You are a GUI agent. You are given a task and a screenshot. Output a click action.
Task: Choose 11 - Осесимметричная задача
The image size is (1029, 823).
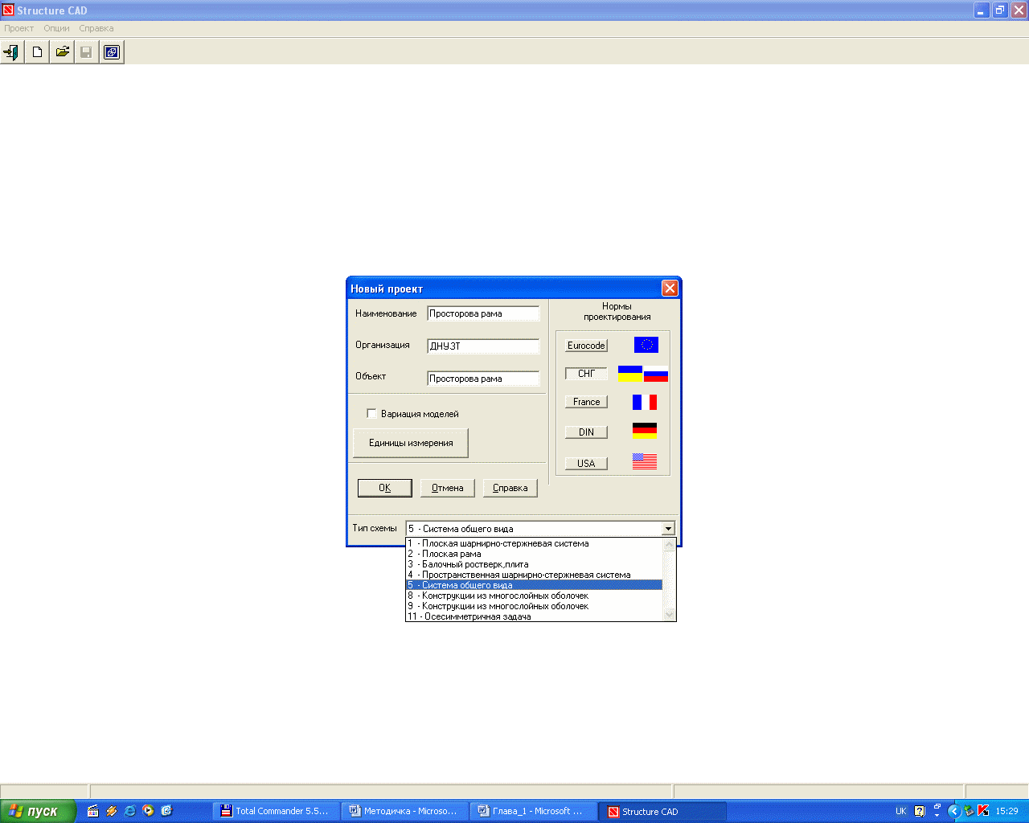[534, 616]
